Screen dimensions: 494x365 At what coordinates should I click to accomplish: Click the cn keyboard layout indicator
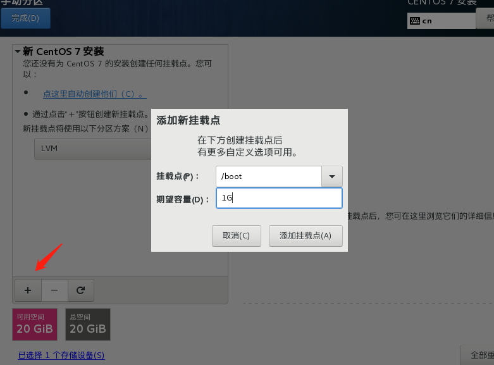pyautogui.click(x=441, y=21)
